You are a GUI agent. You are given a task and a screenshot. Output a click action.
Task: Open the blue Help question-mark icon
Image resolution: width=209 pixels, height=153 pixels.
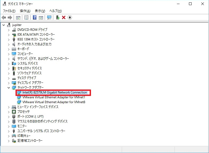click(x=35, y=17)
